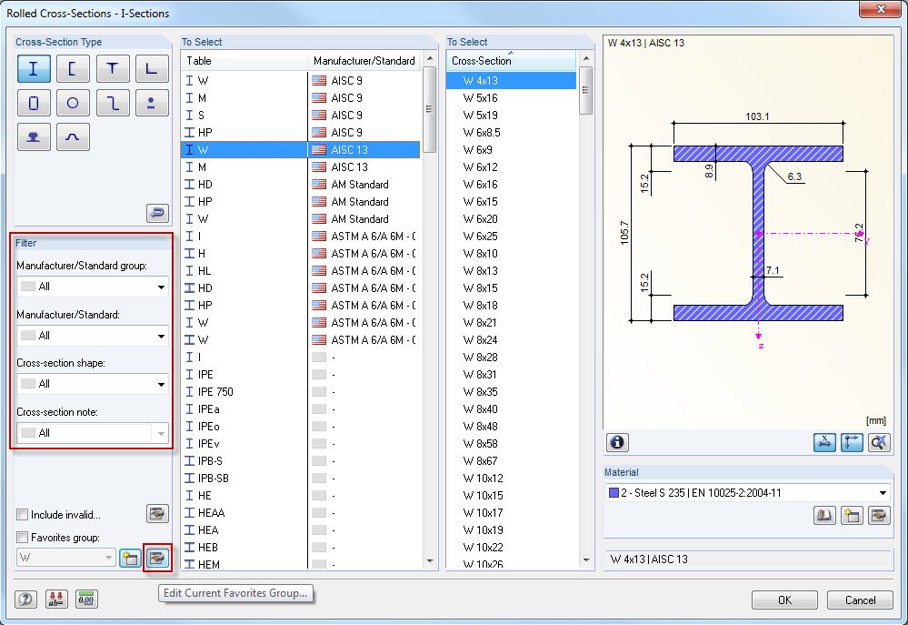Open the Manufacturer/Standard filter dropdown
This screenshot has height=625, width=908.
tap(93, 336)
